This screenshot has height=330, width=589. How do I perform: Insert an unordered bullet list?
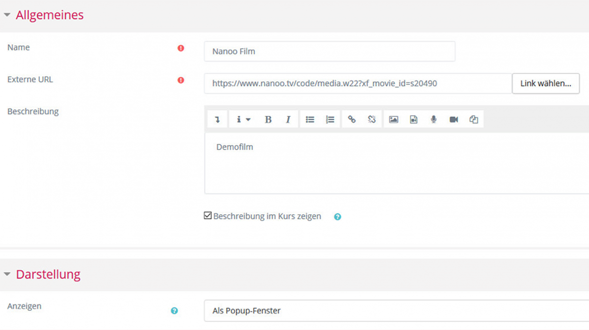click(310, 119)
